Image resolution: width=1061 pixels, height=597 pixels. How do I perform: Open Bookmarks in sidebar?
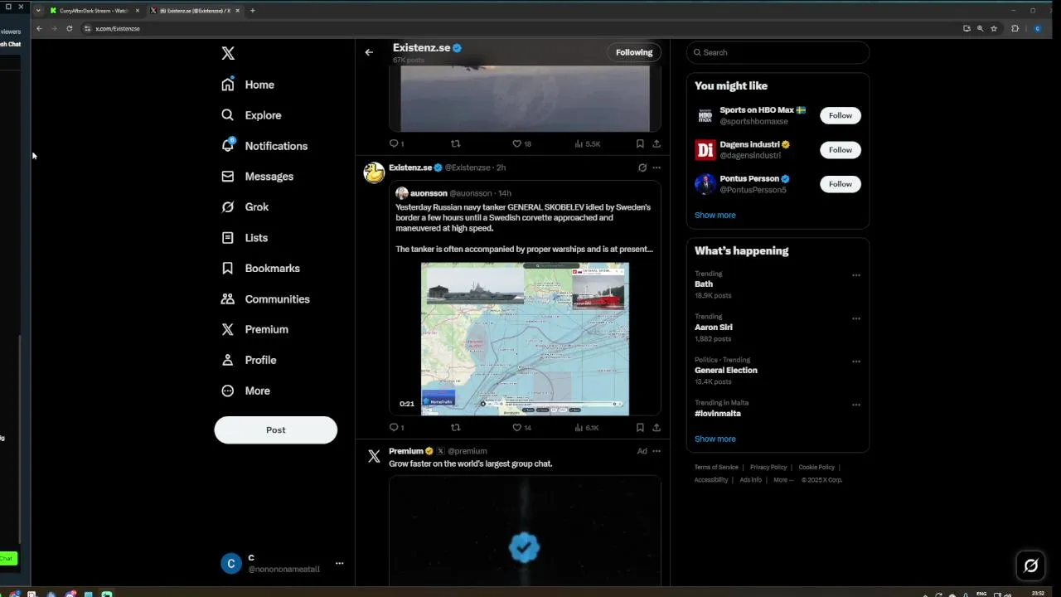click(260, 269)
